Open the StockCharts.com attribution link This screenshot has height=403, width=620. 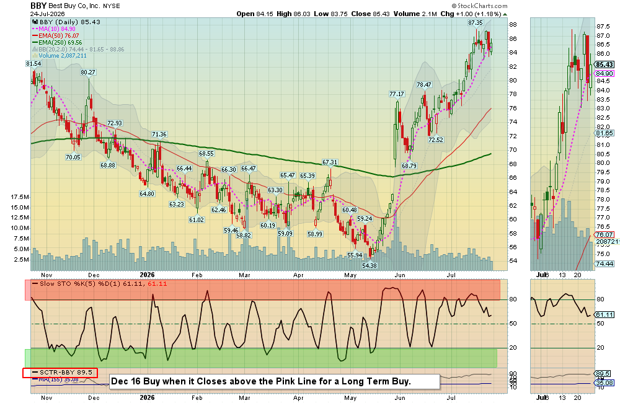click(x=480, y=6)
